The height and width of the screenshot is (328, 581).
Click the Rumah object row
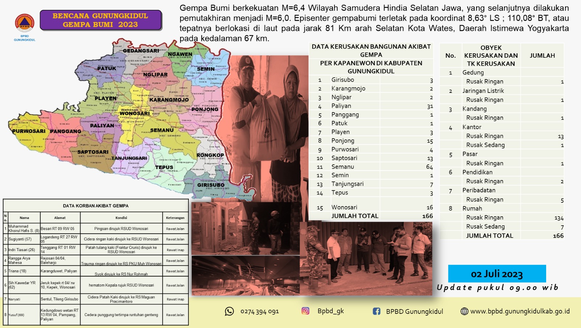tap(502, 208)
